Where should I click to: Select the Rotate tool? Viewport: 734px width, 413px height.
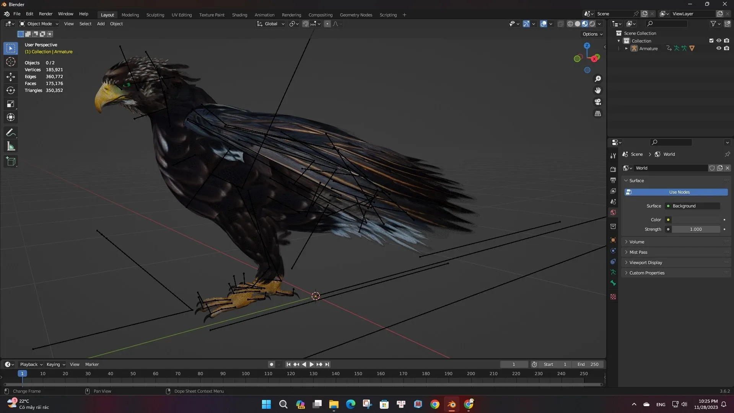(x=11, y=90)
